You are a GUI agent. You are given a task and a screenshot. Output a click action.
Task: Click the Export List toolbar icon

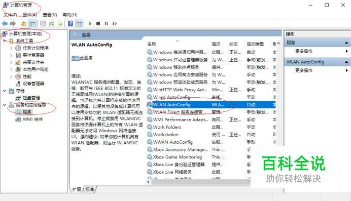pyautogui.click(x=59, y=23)
